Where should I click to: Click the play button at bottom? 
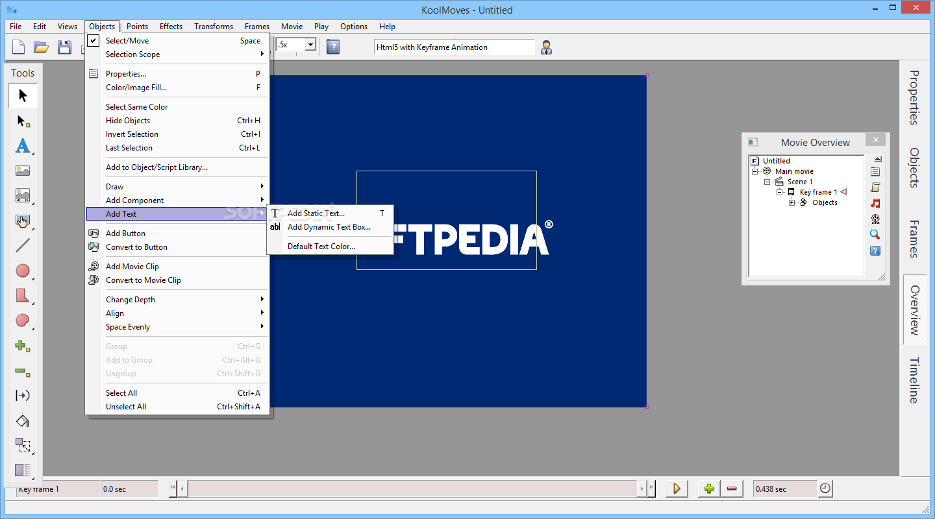[x=677, y=489]
